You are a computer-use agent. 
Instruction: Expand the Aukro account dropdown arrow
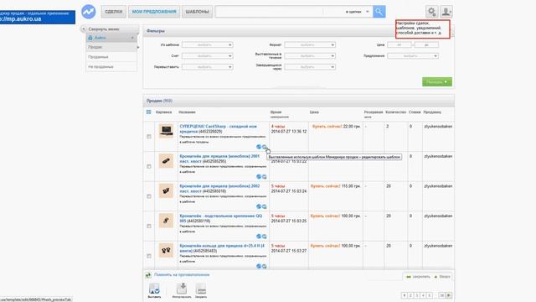[x=132, y=38]
